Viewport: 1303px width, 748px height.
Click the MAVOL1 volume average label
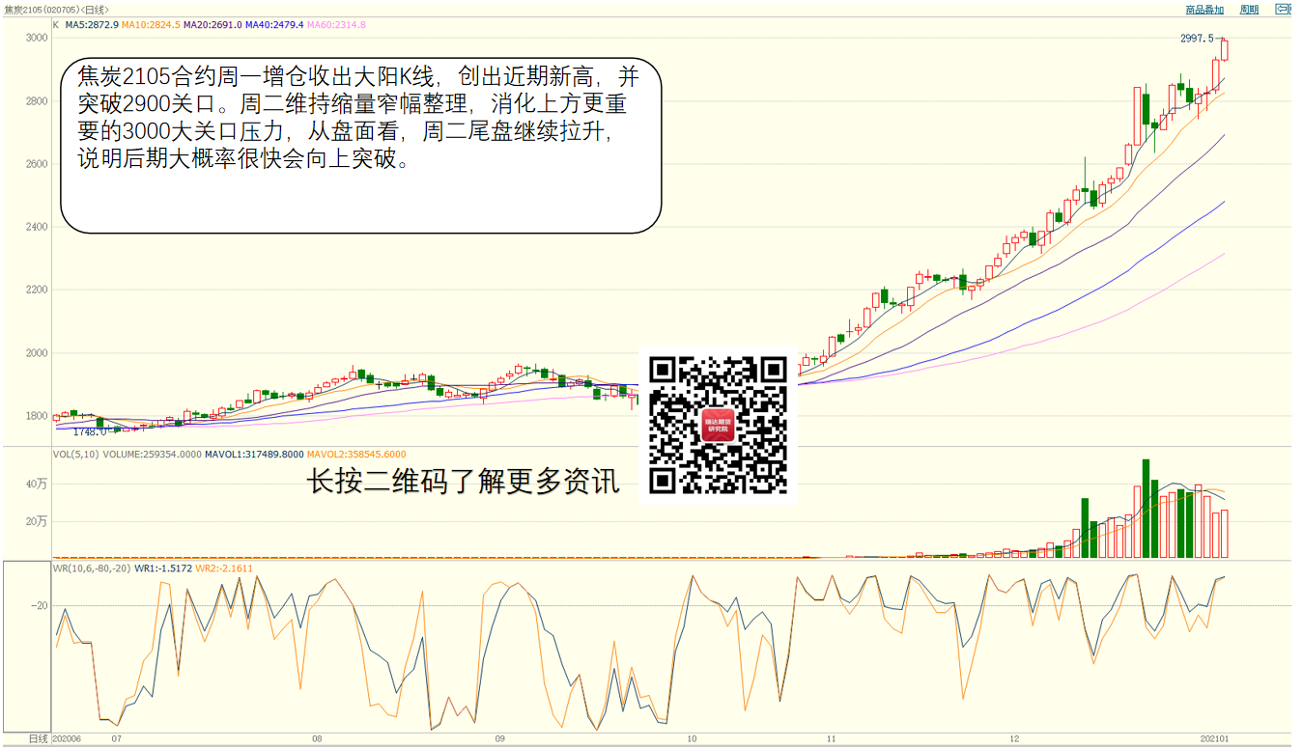click(x=255, y=454)
